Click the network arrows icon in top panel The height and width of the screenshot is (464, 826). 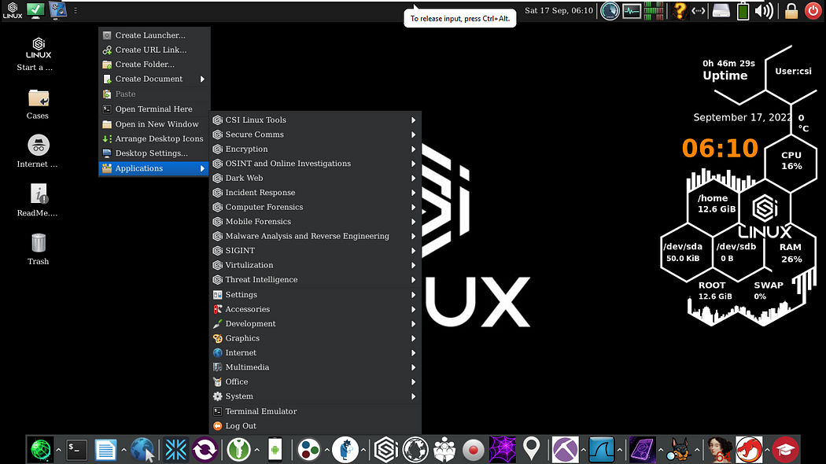[x=698, y=10]
